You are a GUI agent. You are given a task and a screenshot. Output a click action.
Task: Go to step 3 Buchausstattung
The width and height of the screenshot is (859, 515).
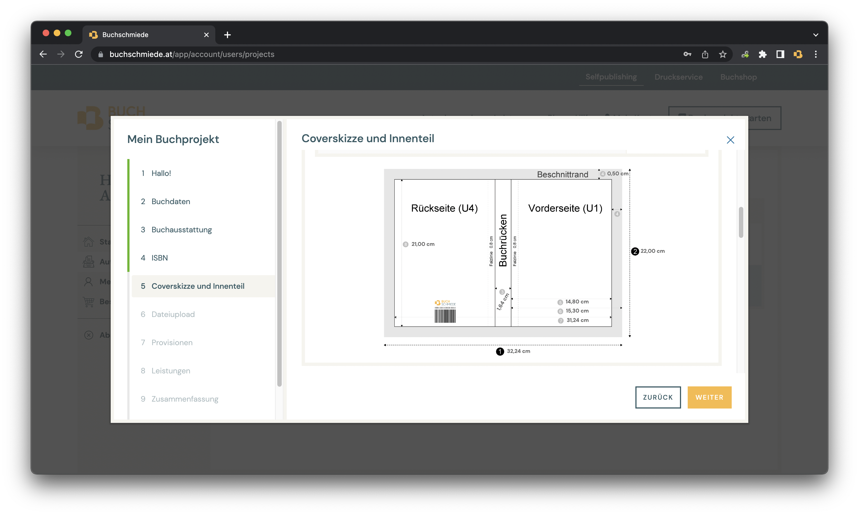[x=181, y=230]
